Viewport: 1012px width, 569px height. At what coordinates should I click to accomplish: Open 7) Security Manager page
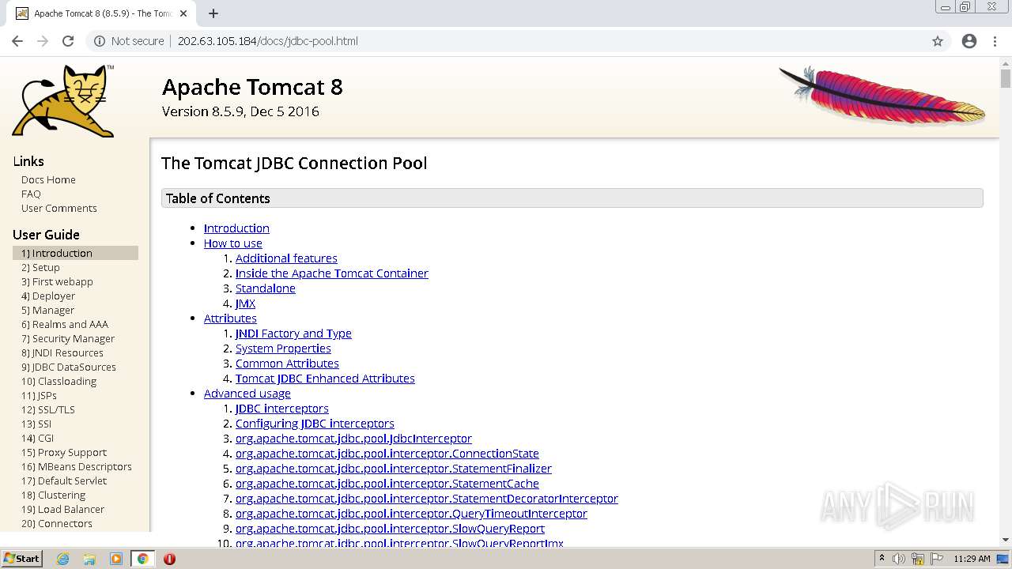click(68, 338)
